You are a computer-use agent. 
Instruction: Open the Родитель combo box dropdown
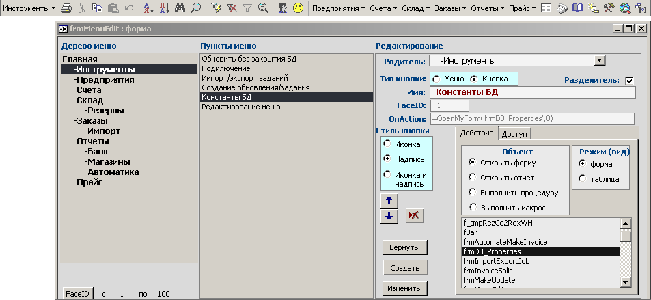point(600,61)
